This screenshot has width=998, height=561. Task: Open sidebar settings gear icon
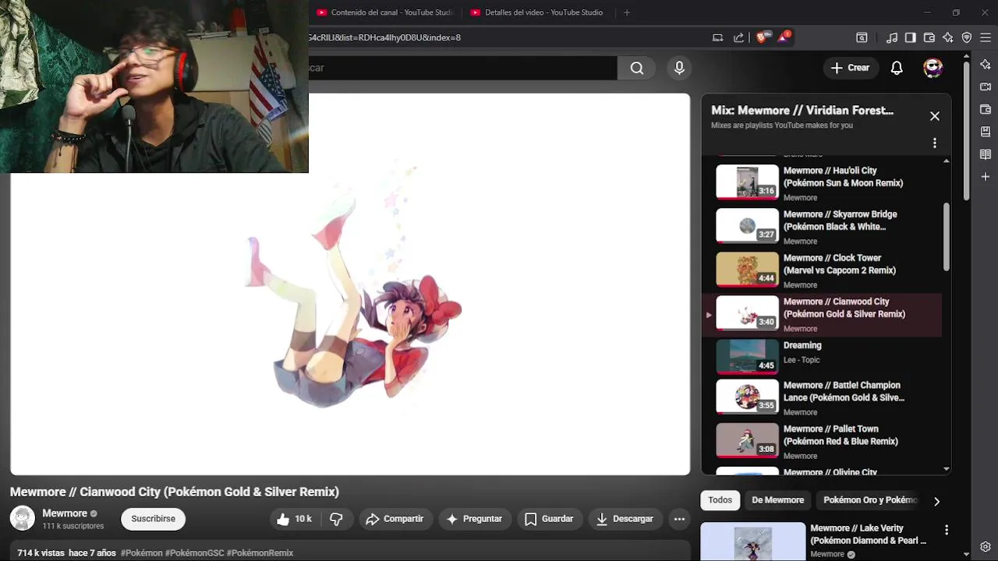[986, 547]
